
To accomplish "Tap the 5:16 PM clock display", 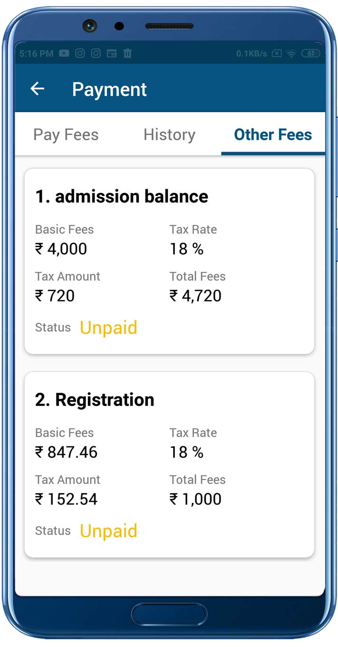I will pyautogui.click(x=36, y=53).
